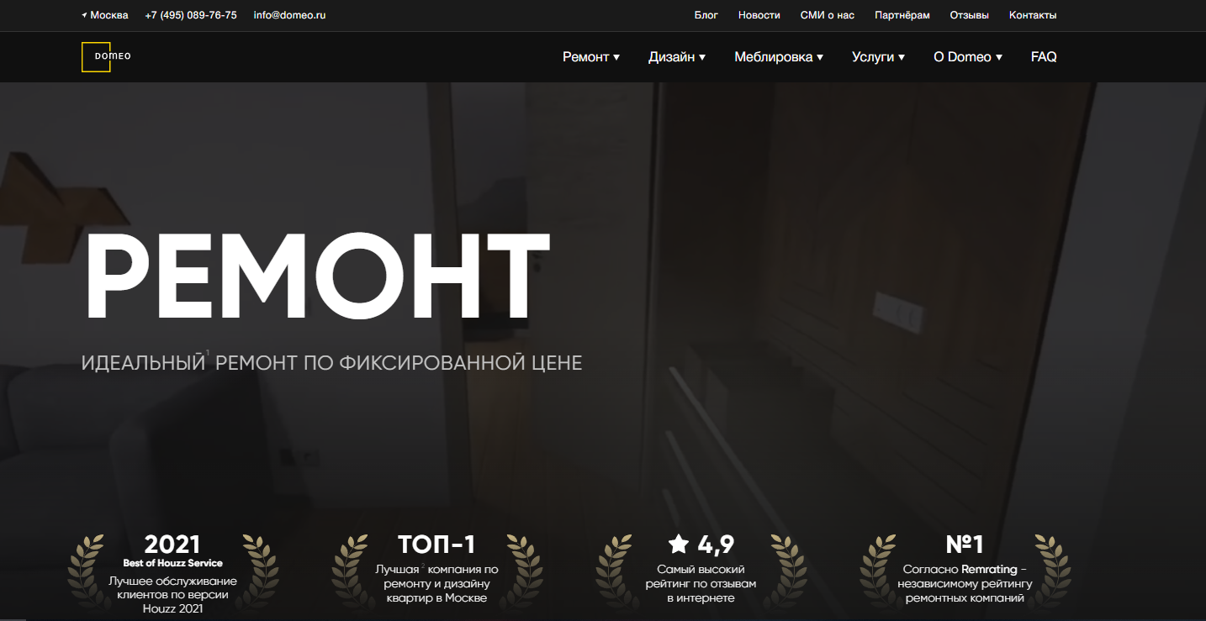Expand the О Domeo dropdown menu
The image size is (1206, 621).
(967, 57)
